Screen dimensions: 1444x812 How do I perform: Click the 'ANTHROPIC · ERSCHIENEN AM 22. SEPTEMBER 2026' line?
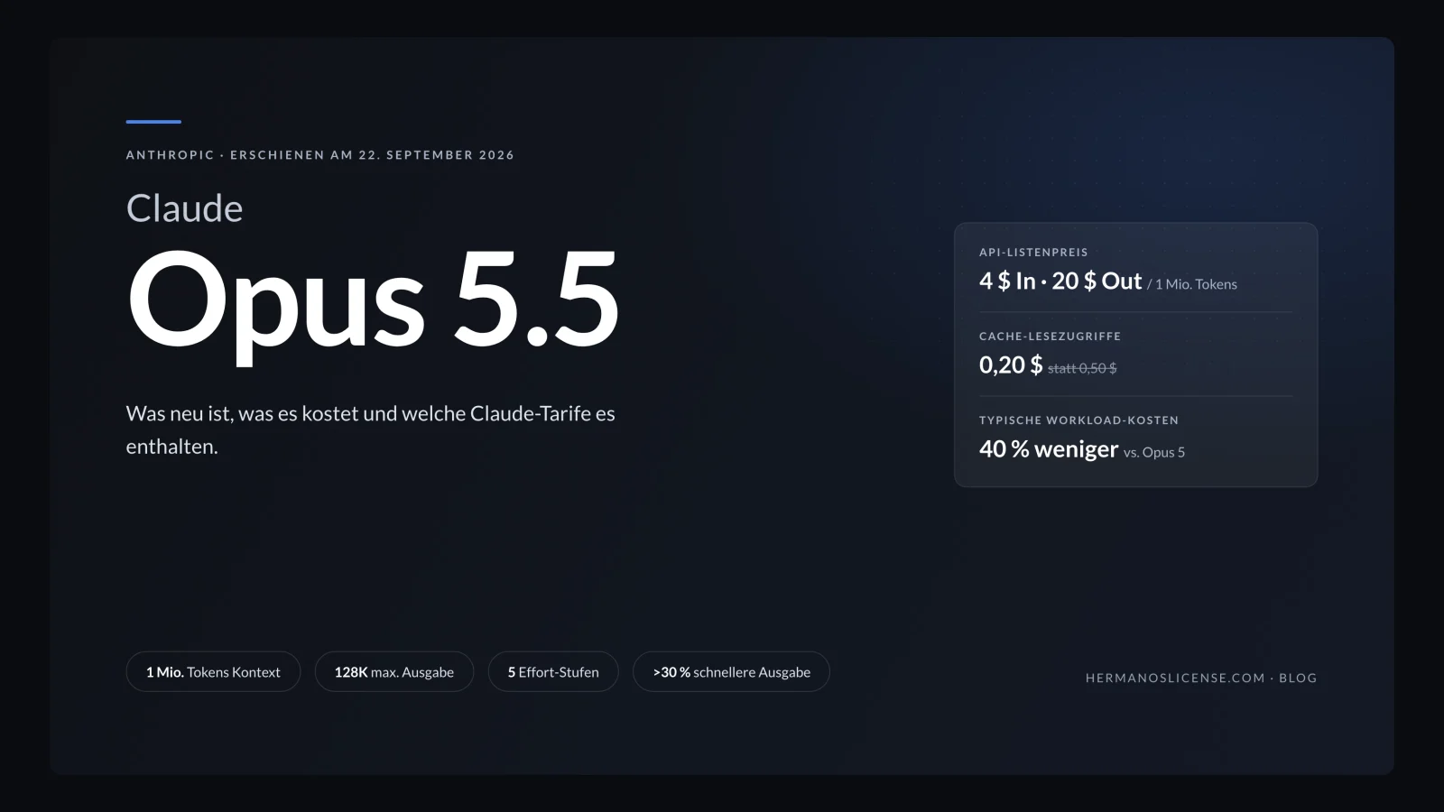320,155
